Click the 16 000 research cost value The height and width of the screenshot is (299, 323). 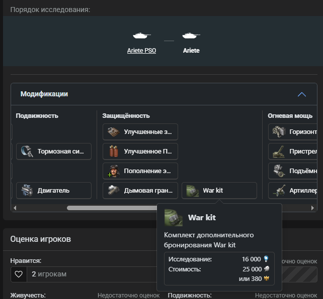point(252,259)
